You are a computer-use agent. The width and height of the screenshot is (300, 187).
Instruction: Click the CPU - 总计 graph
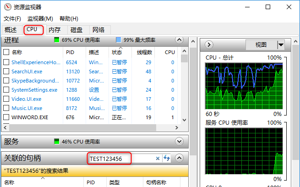coord(244,86)
